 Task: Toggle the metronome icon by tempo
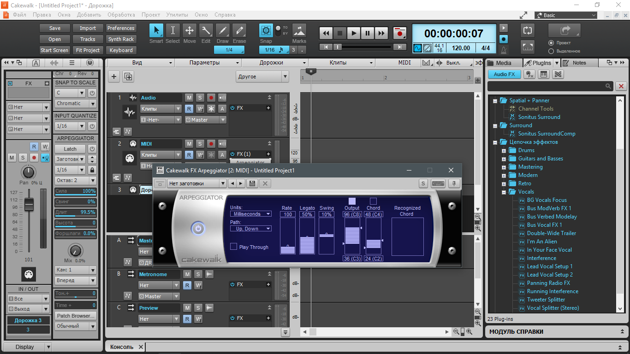tap(504, 50)
